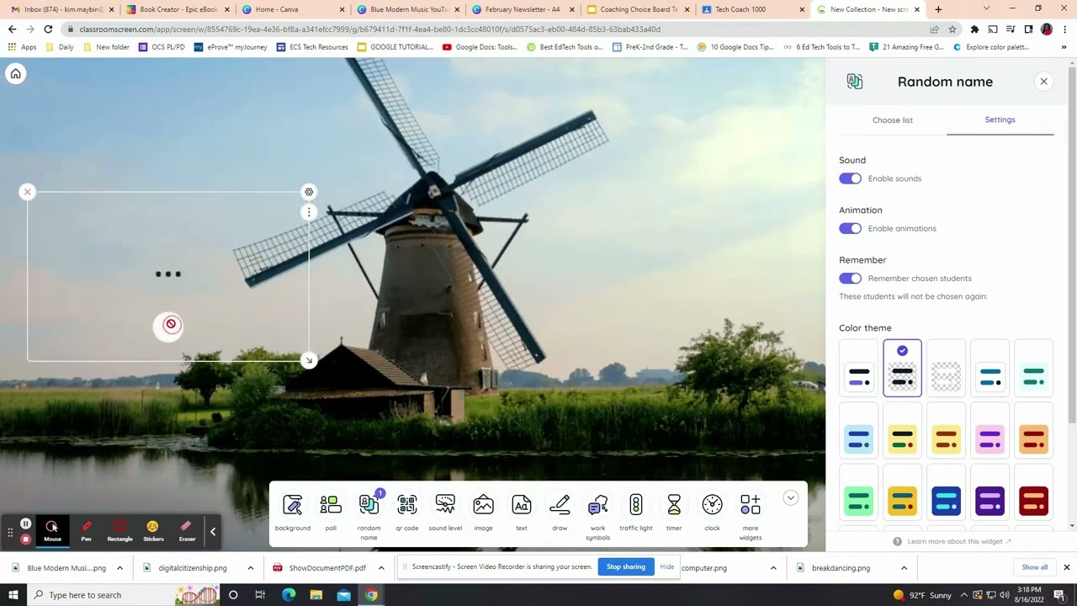Open the background widget

(x=293, y=513)
